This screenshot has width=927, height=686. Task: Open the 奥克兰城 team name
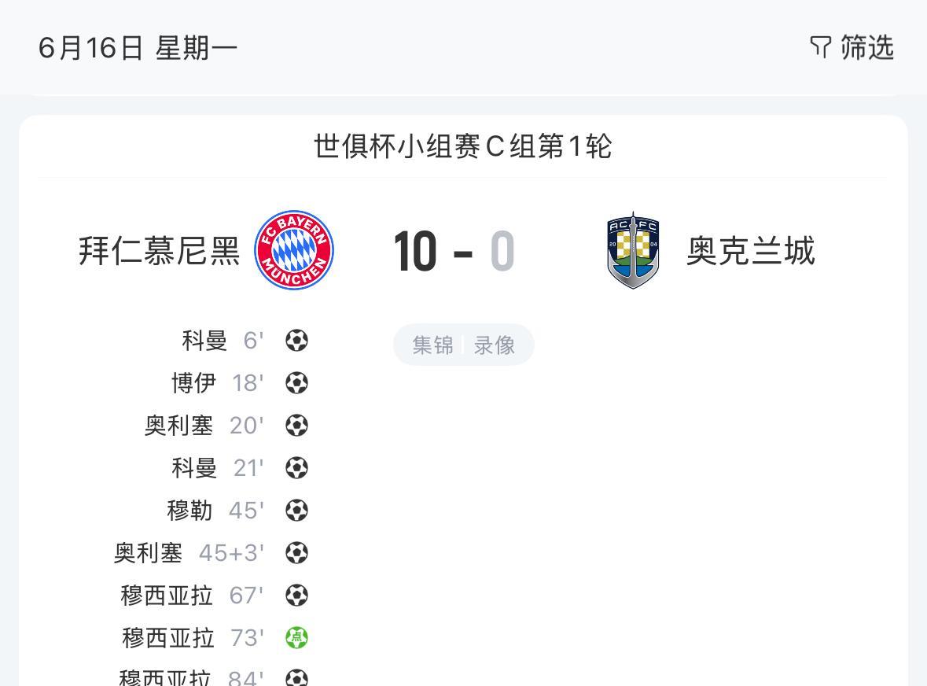click(751, 251)
